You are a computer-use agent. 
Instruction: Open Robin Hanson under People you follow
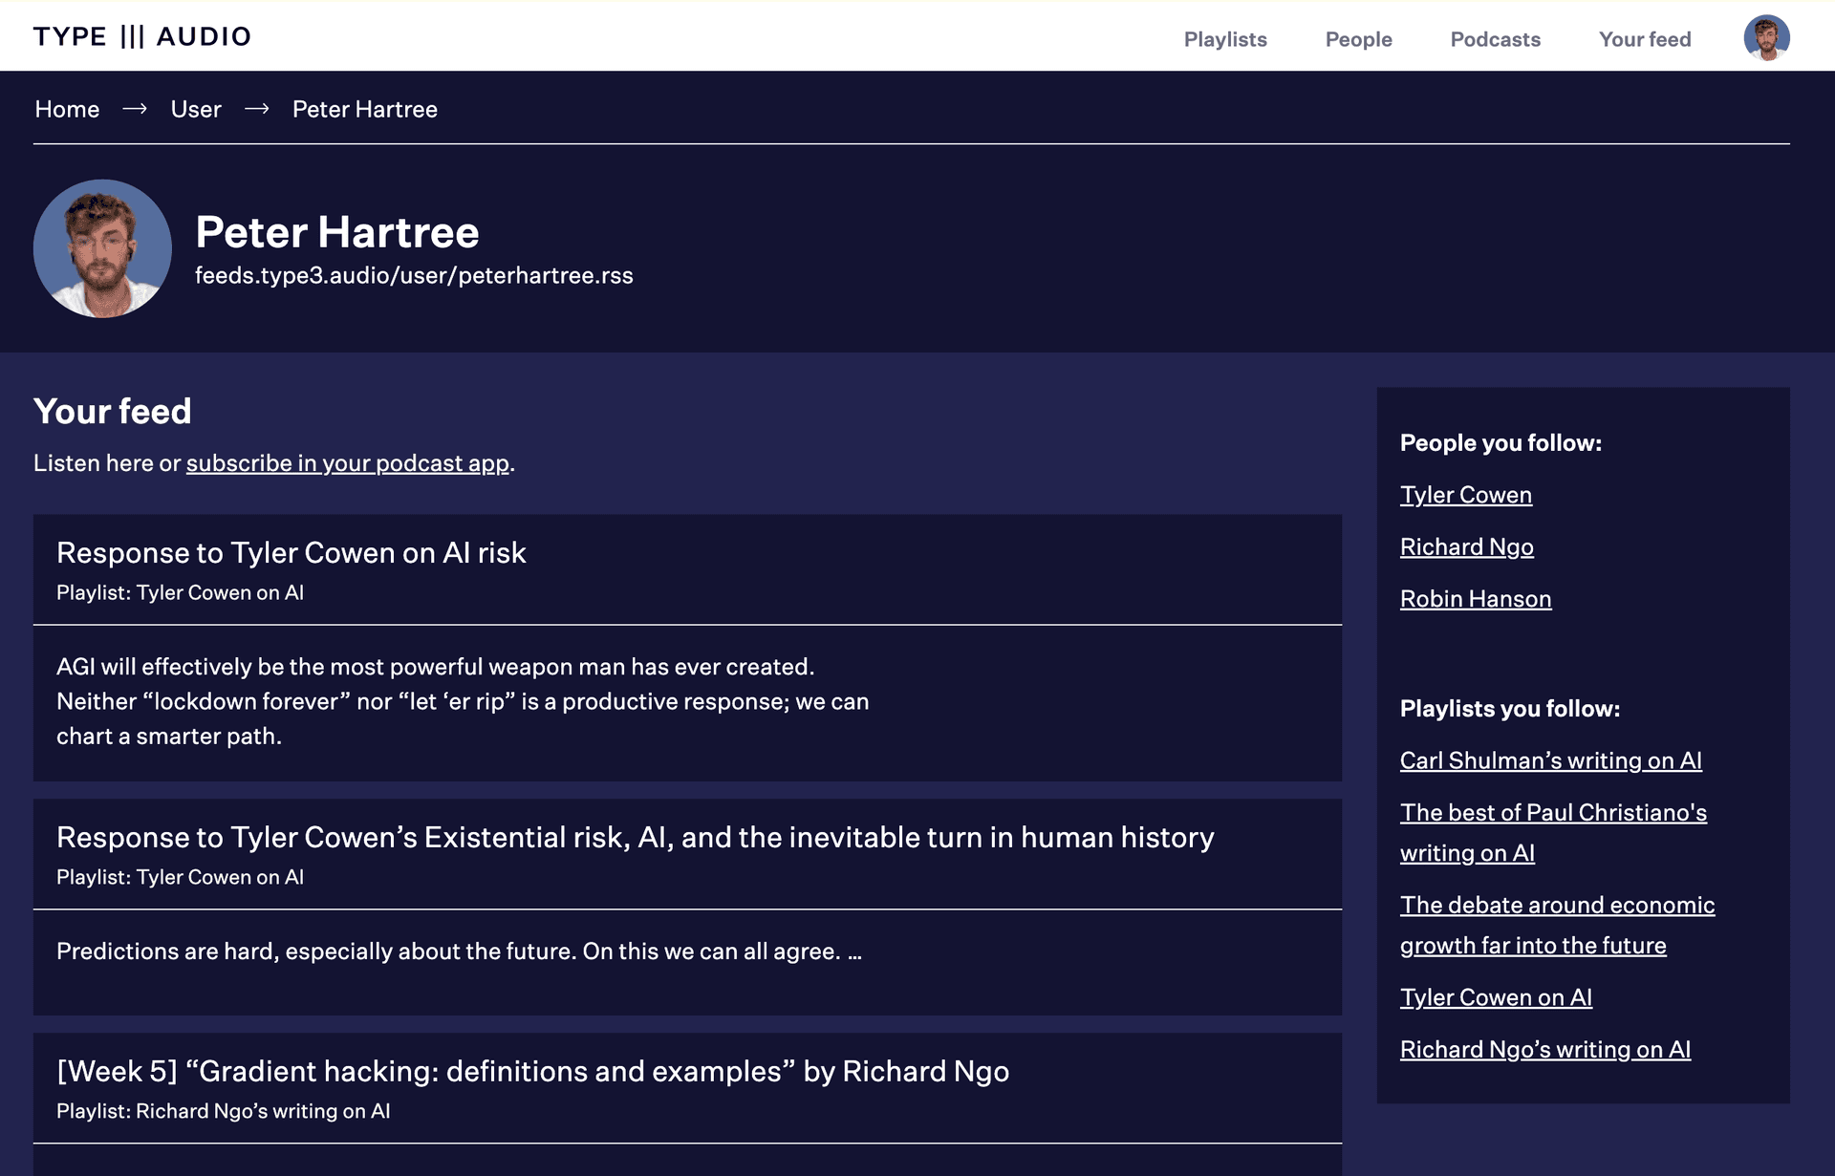(x=1476, y=599)
